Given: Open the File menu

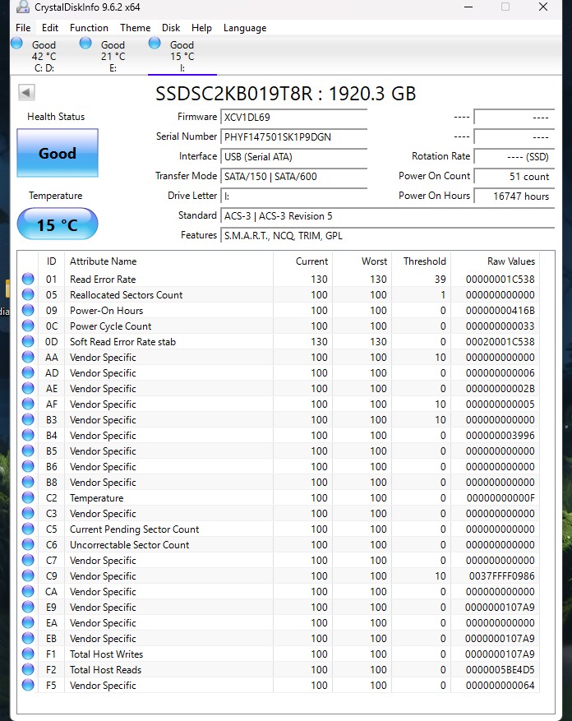Looking at the screenshot, I should (23, 28).
